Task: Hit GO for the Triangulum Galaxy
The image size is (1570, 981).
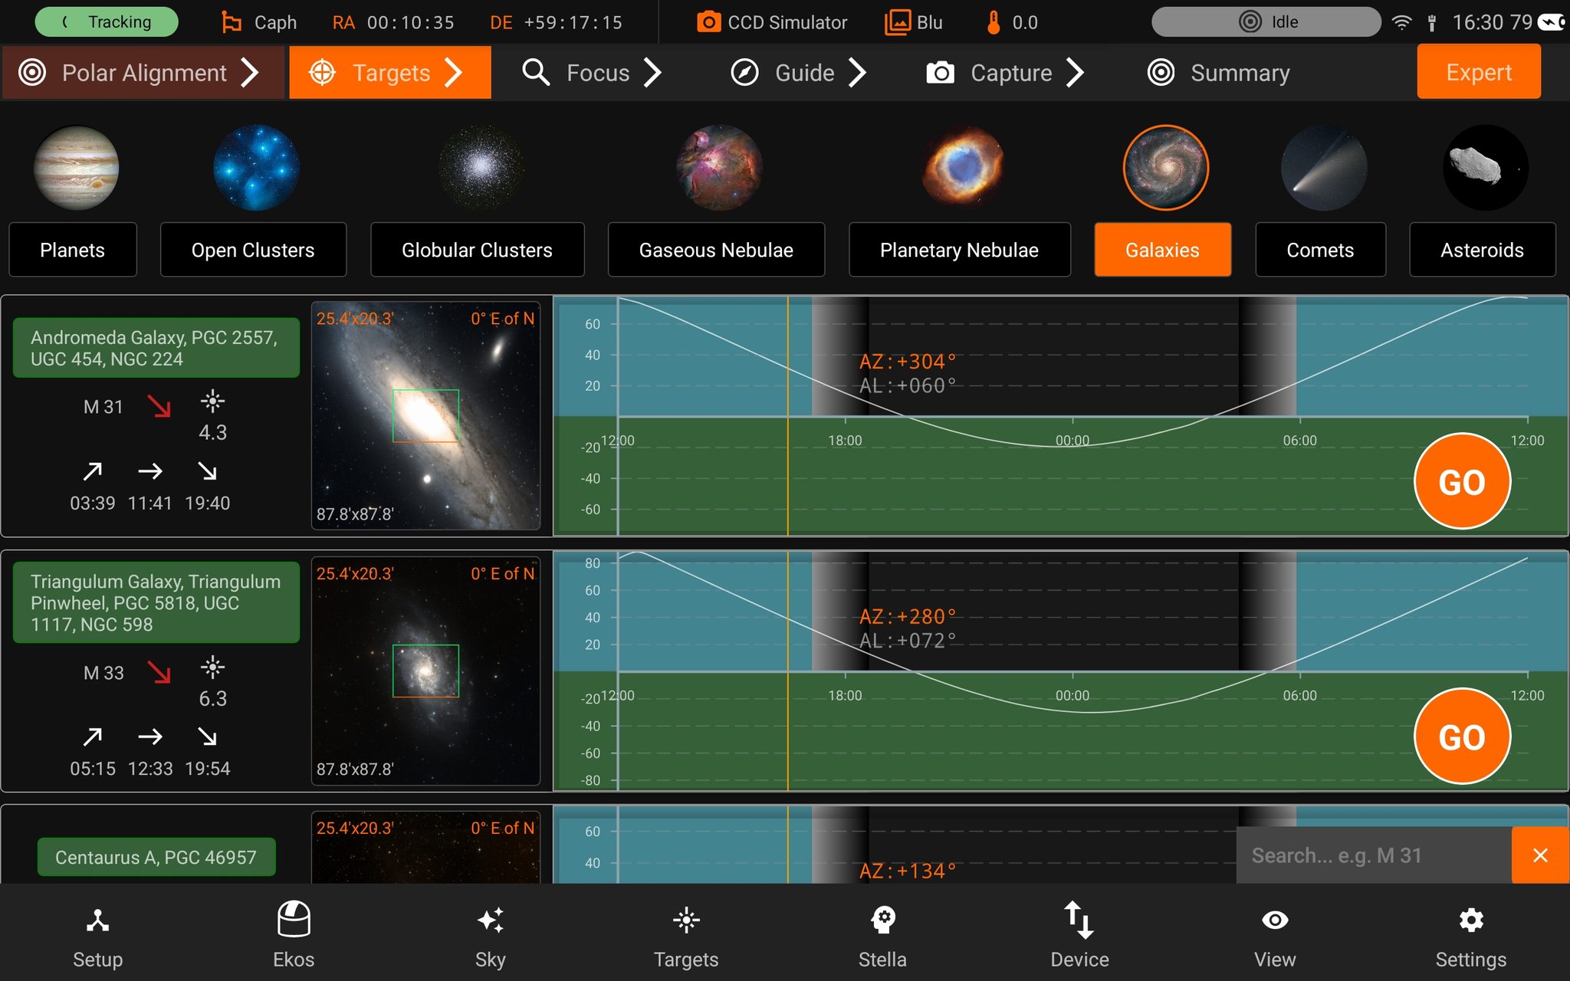Action: pyautogui.click(x=1462, y=737)
